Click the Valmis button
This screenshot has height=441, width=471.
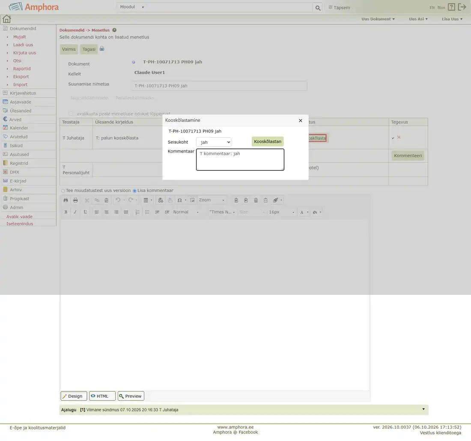(x=69, y=49)
